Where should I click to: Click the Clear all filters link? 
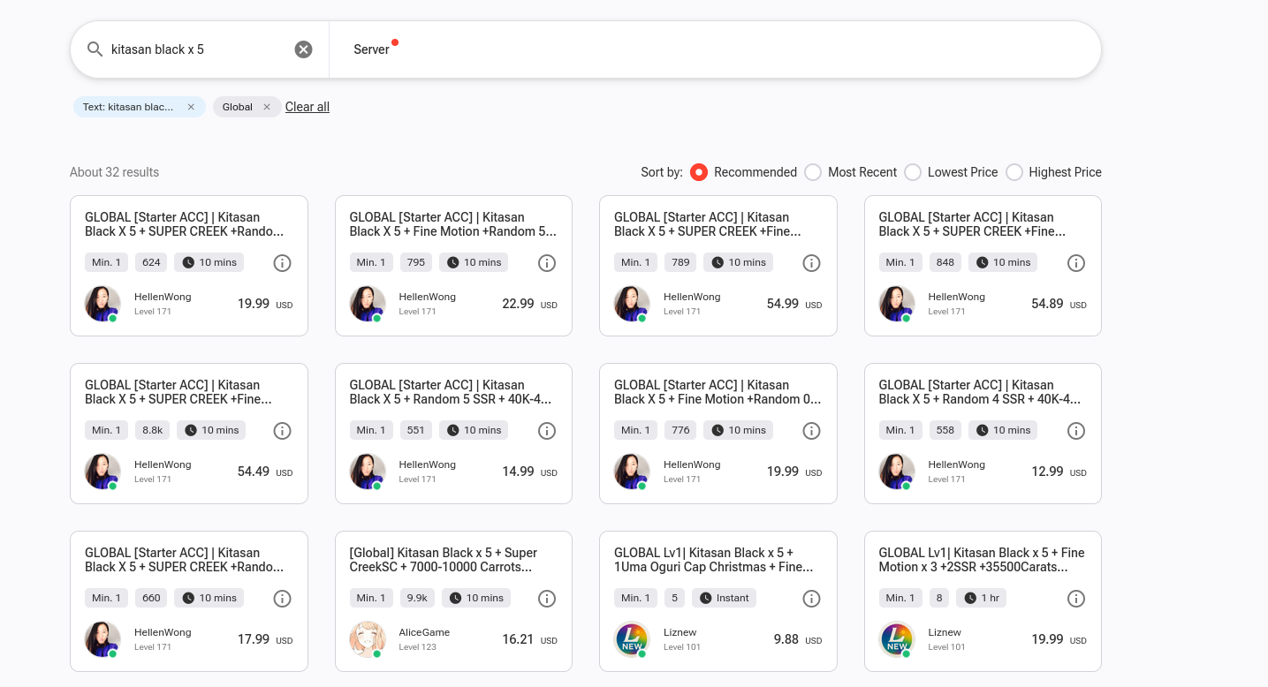click(308, 107)
